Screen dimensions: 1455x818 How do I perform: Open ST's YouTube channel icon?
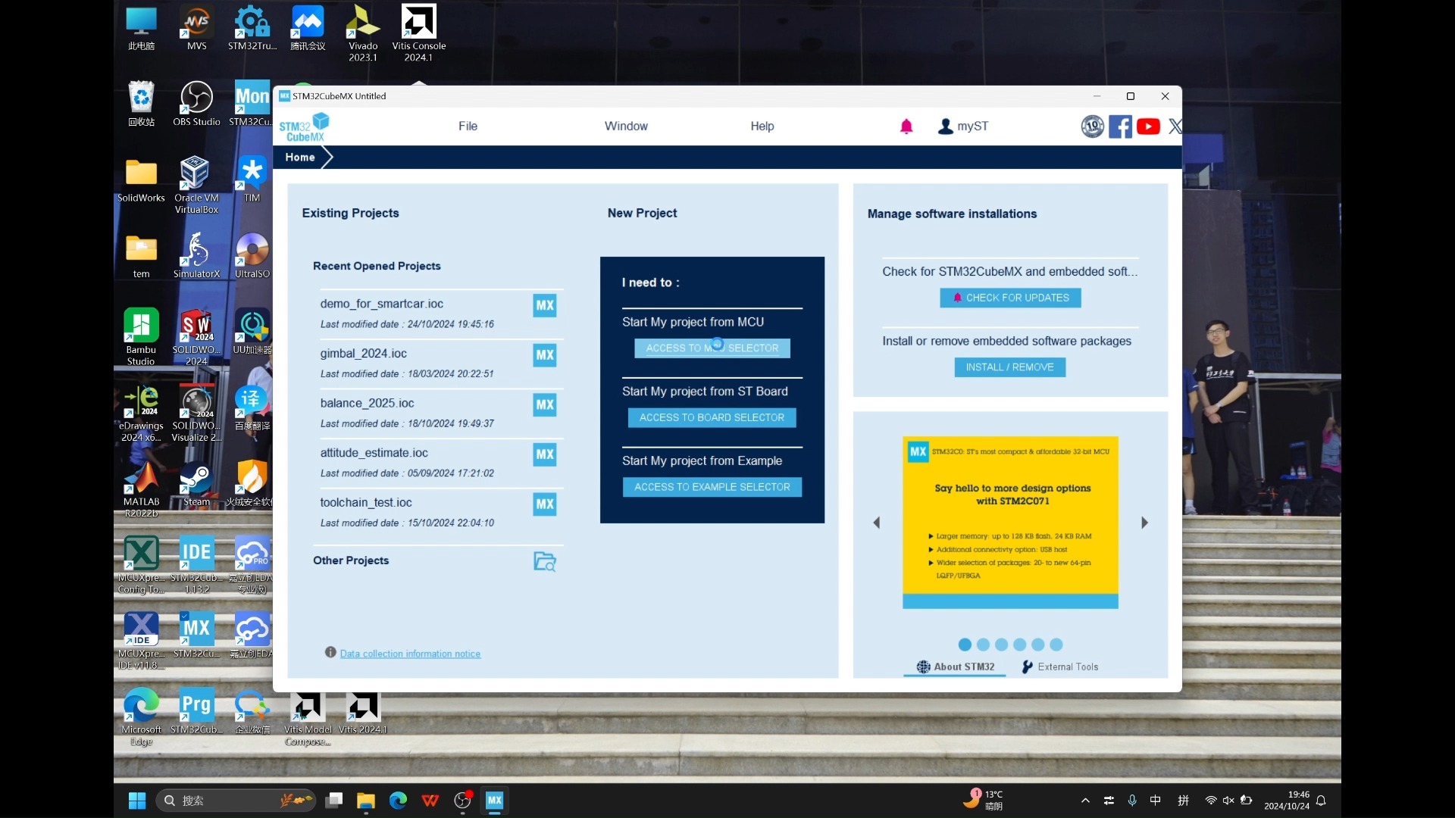coord(1148,126)
